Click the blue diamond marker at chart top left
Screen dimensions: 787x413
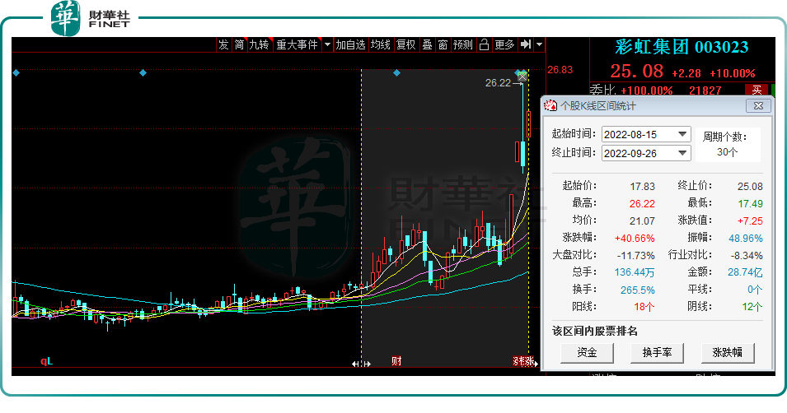pos(16,74)
